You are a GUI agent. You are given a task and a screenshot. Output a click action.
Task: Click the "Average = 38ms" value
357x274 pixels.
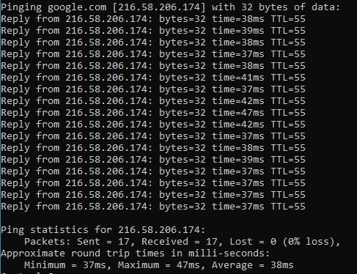(x=253, y=265)
